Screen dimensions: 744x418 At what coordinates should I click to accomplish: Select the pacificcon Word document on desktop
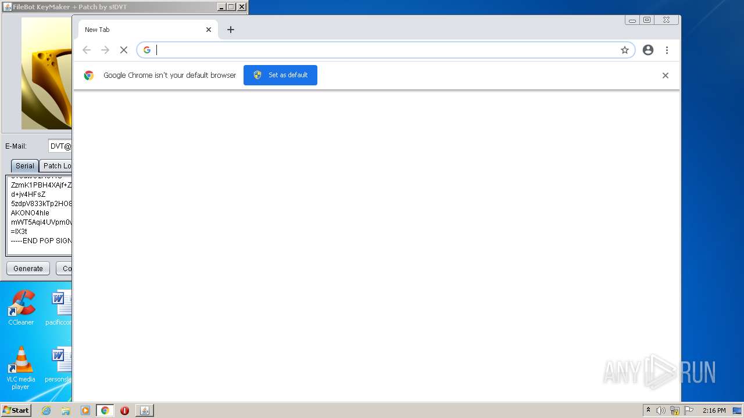[x=59, y=308]
